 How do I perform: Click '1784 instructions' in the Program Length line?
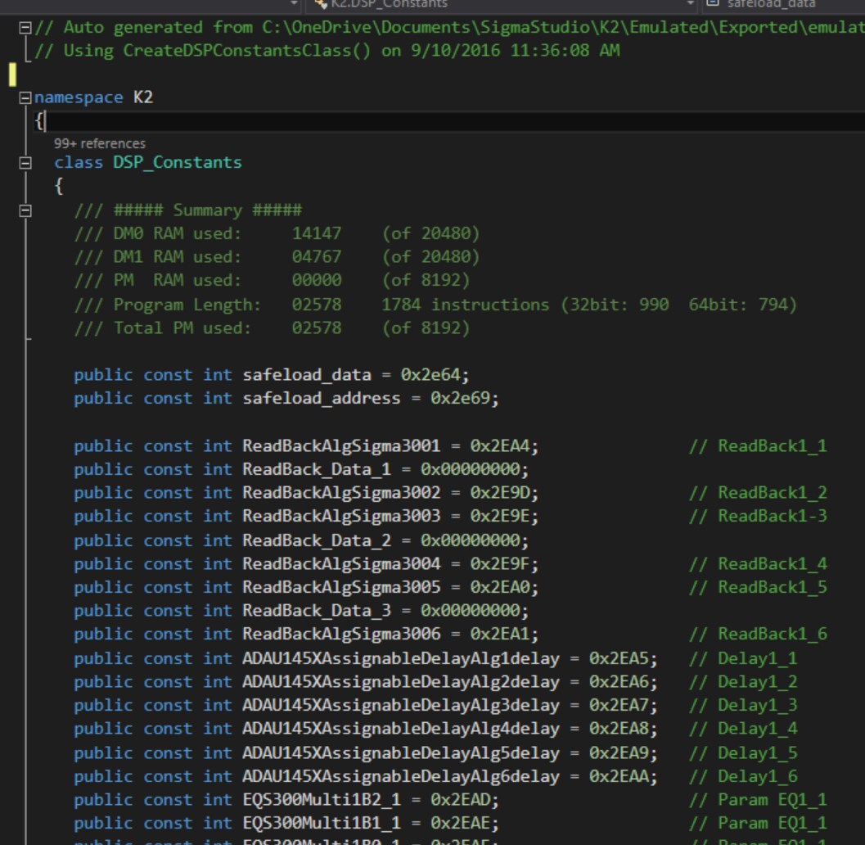(466, 305)
